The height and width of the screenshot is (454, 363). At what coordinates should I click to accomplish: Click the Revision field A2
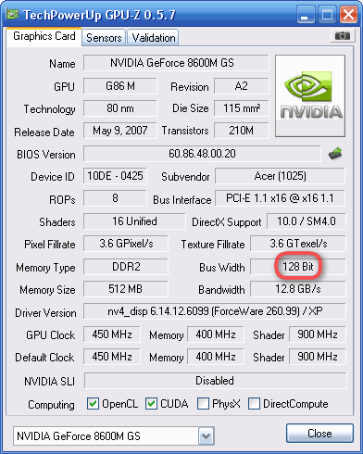tap(242, 86)
